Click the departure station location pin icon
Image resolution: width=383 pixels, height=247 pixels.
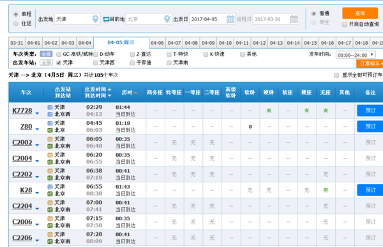96,19
